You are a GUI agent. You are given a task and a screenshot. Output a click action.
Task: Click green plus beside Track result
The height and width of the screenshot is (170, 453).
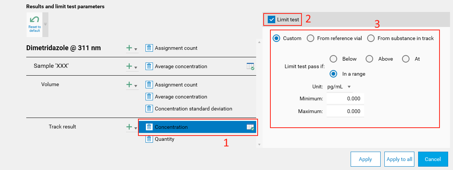(129, 127)
